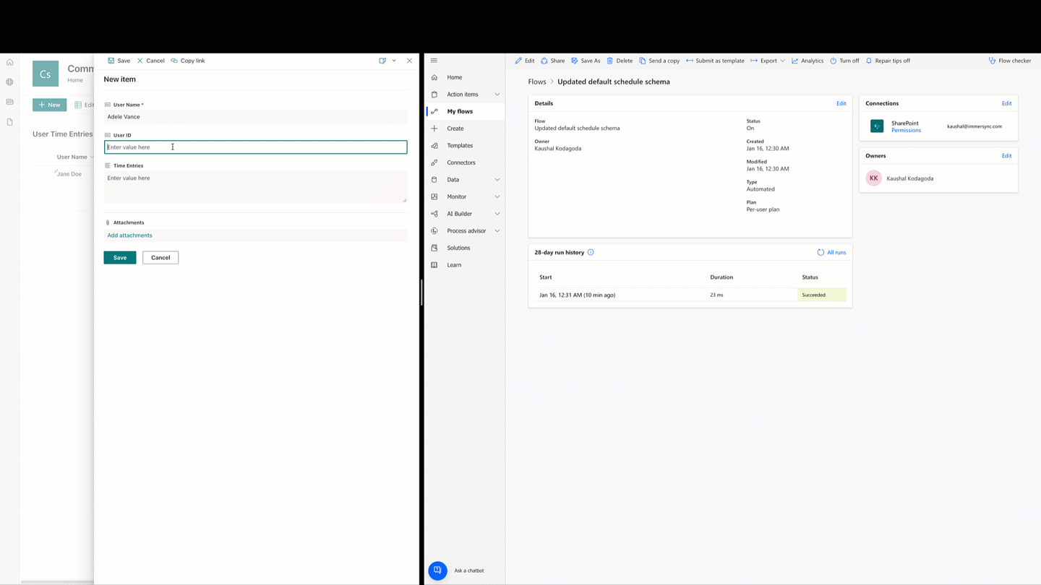Click the Cs site logo tile
Image resolution: width=1041 pixels, height=585 pixels.
pyautogui.click(x=46, y=74)
